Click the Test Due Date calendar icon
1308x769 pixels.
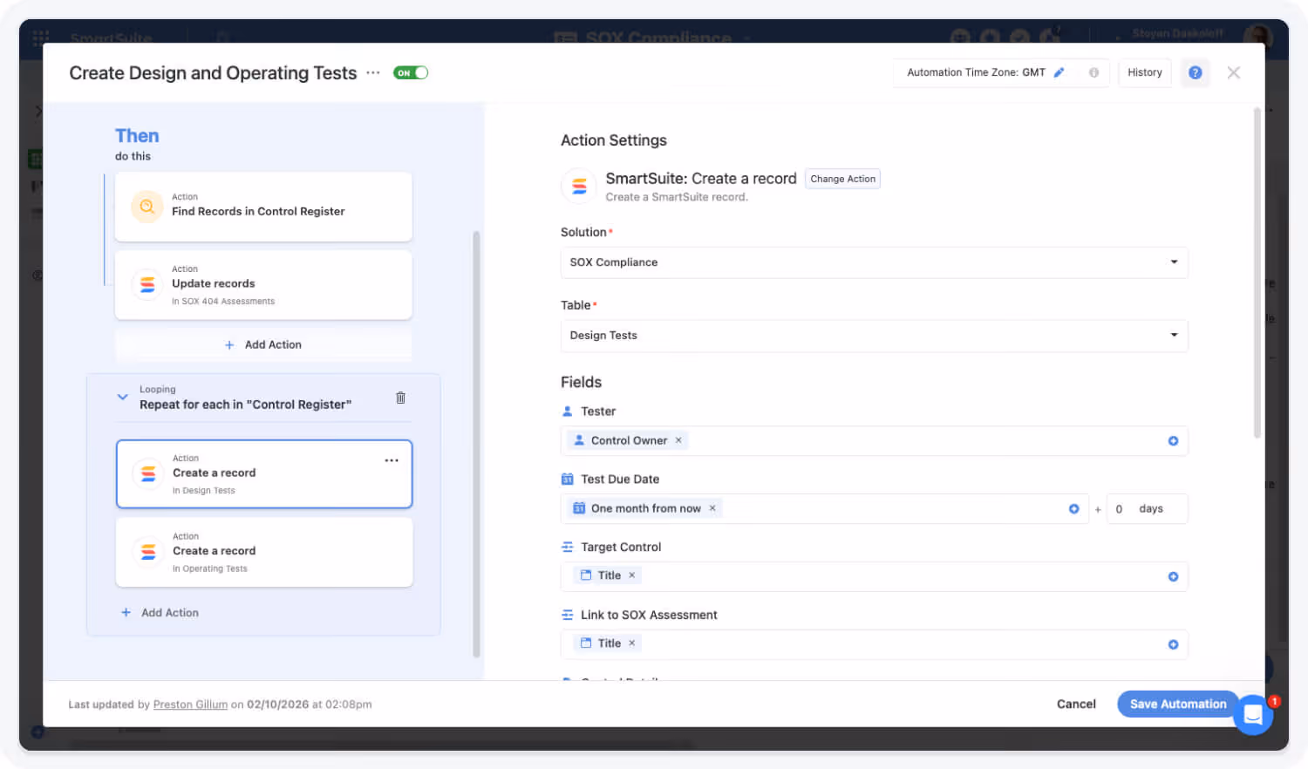(x=567, y=480)
